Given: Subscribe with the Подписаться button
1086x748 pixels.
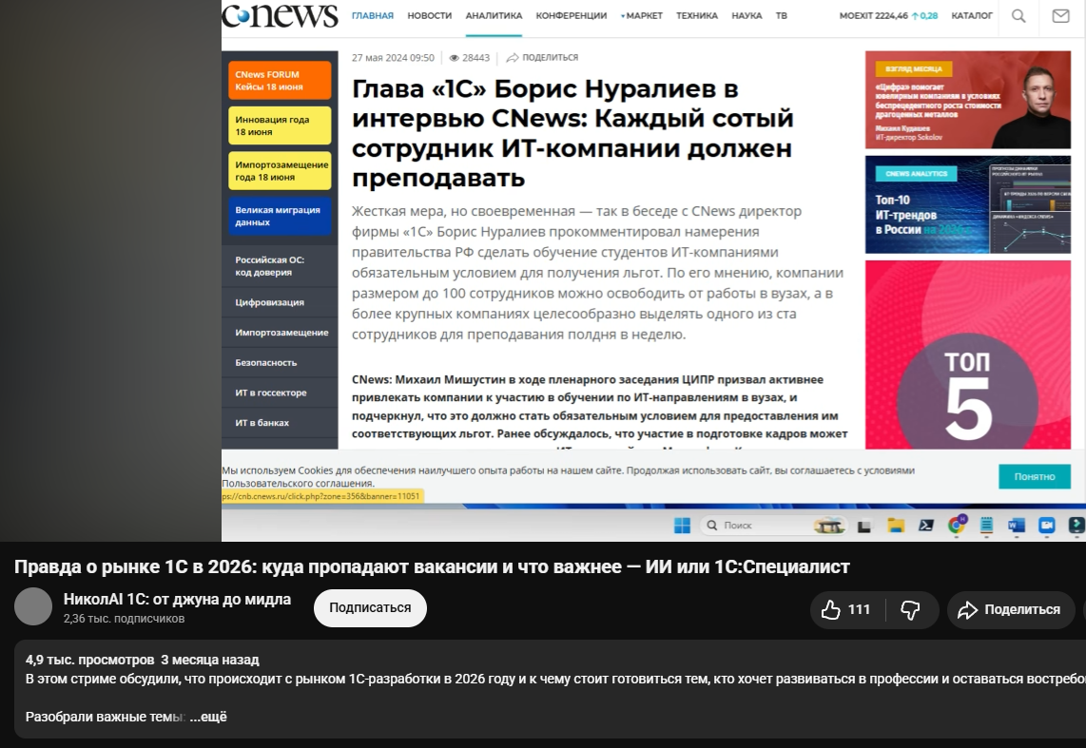Looking at the screenshot, I should [370, 608].
